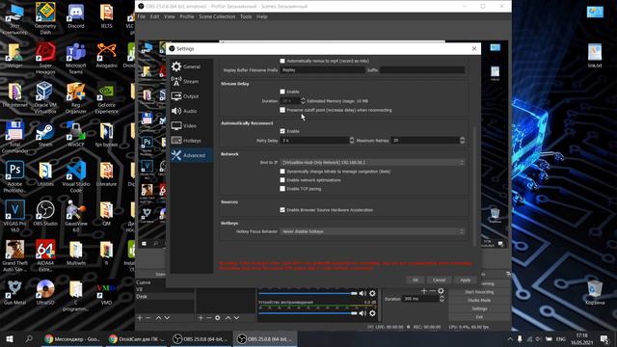Click the Microsoft Teams desktop icon
Image resolution: width=617 pixels, height=347 pixels.
pyautogui.click(x=75, y=58)
